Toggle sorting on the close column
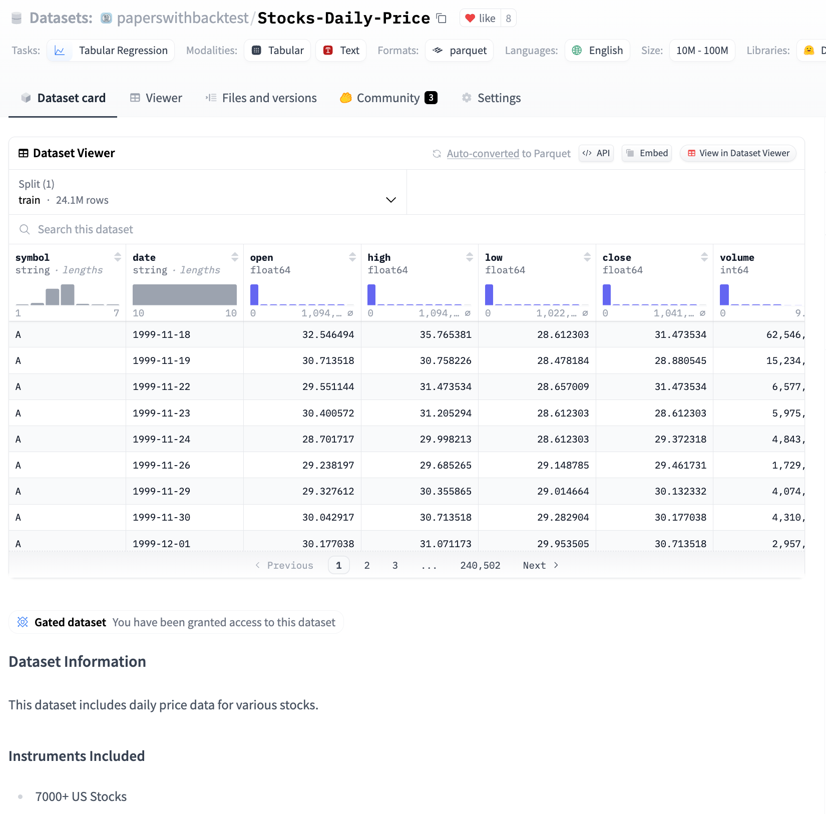Viewport: 826px width, 814px height. [x=704, y=257]
